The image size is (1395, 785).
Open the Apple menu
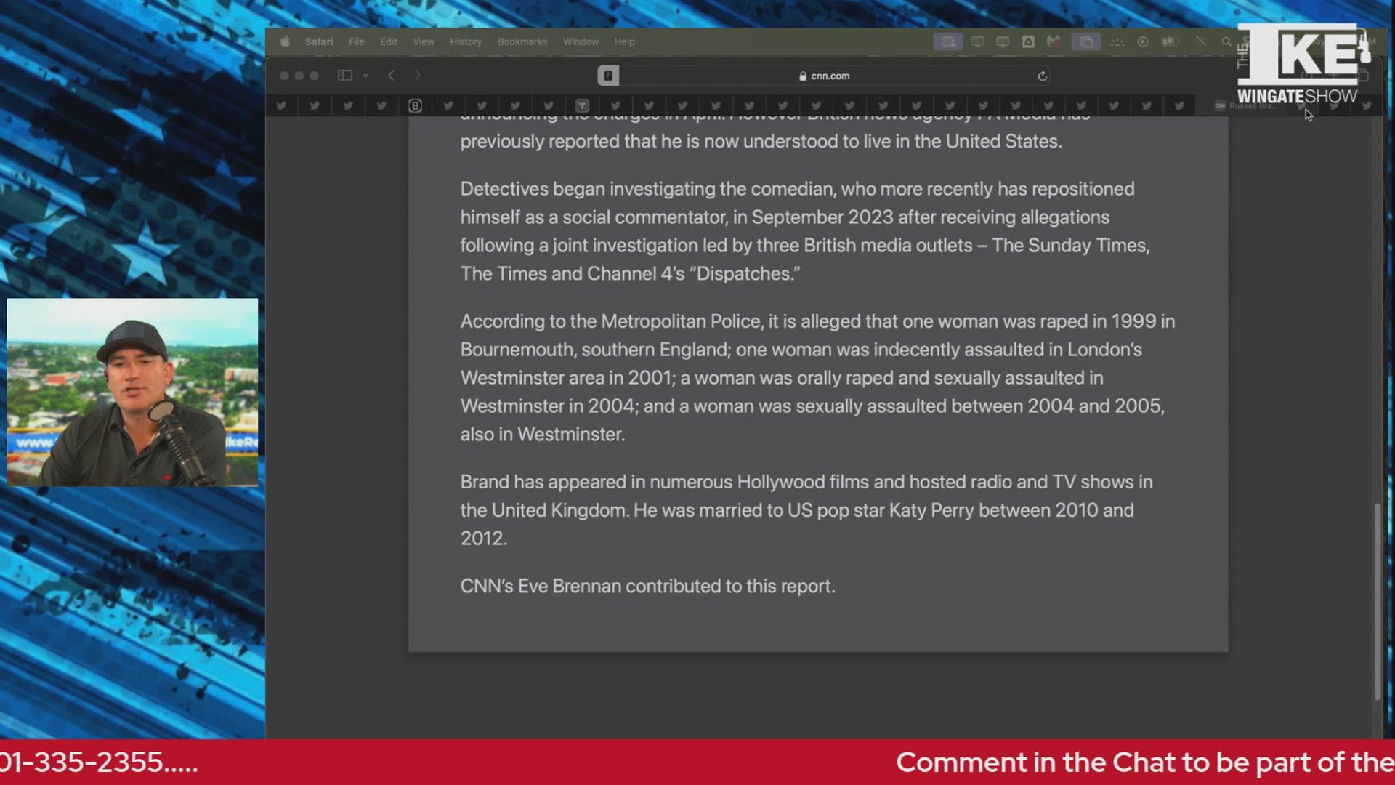[286, 41]
